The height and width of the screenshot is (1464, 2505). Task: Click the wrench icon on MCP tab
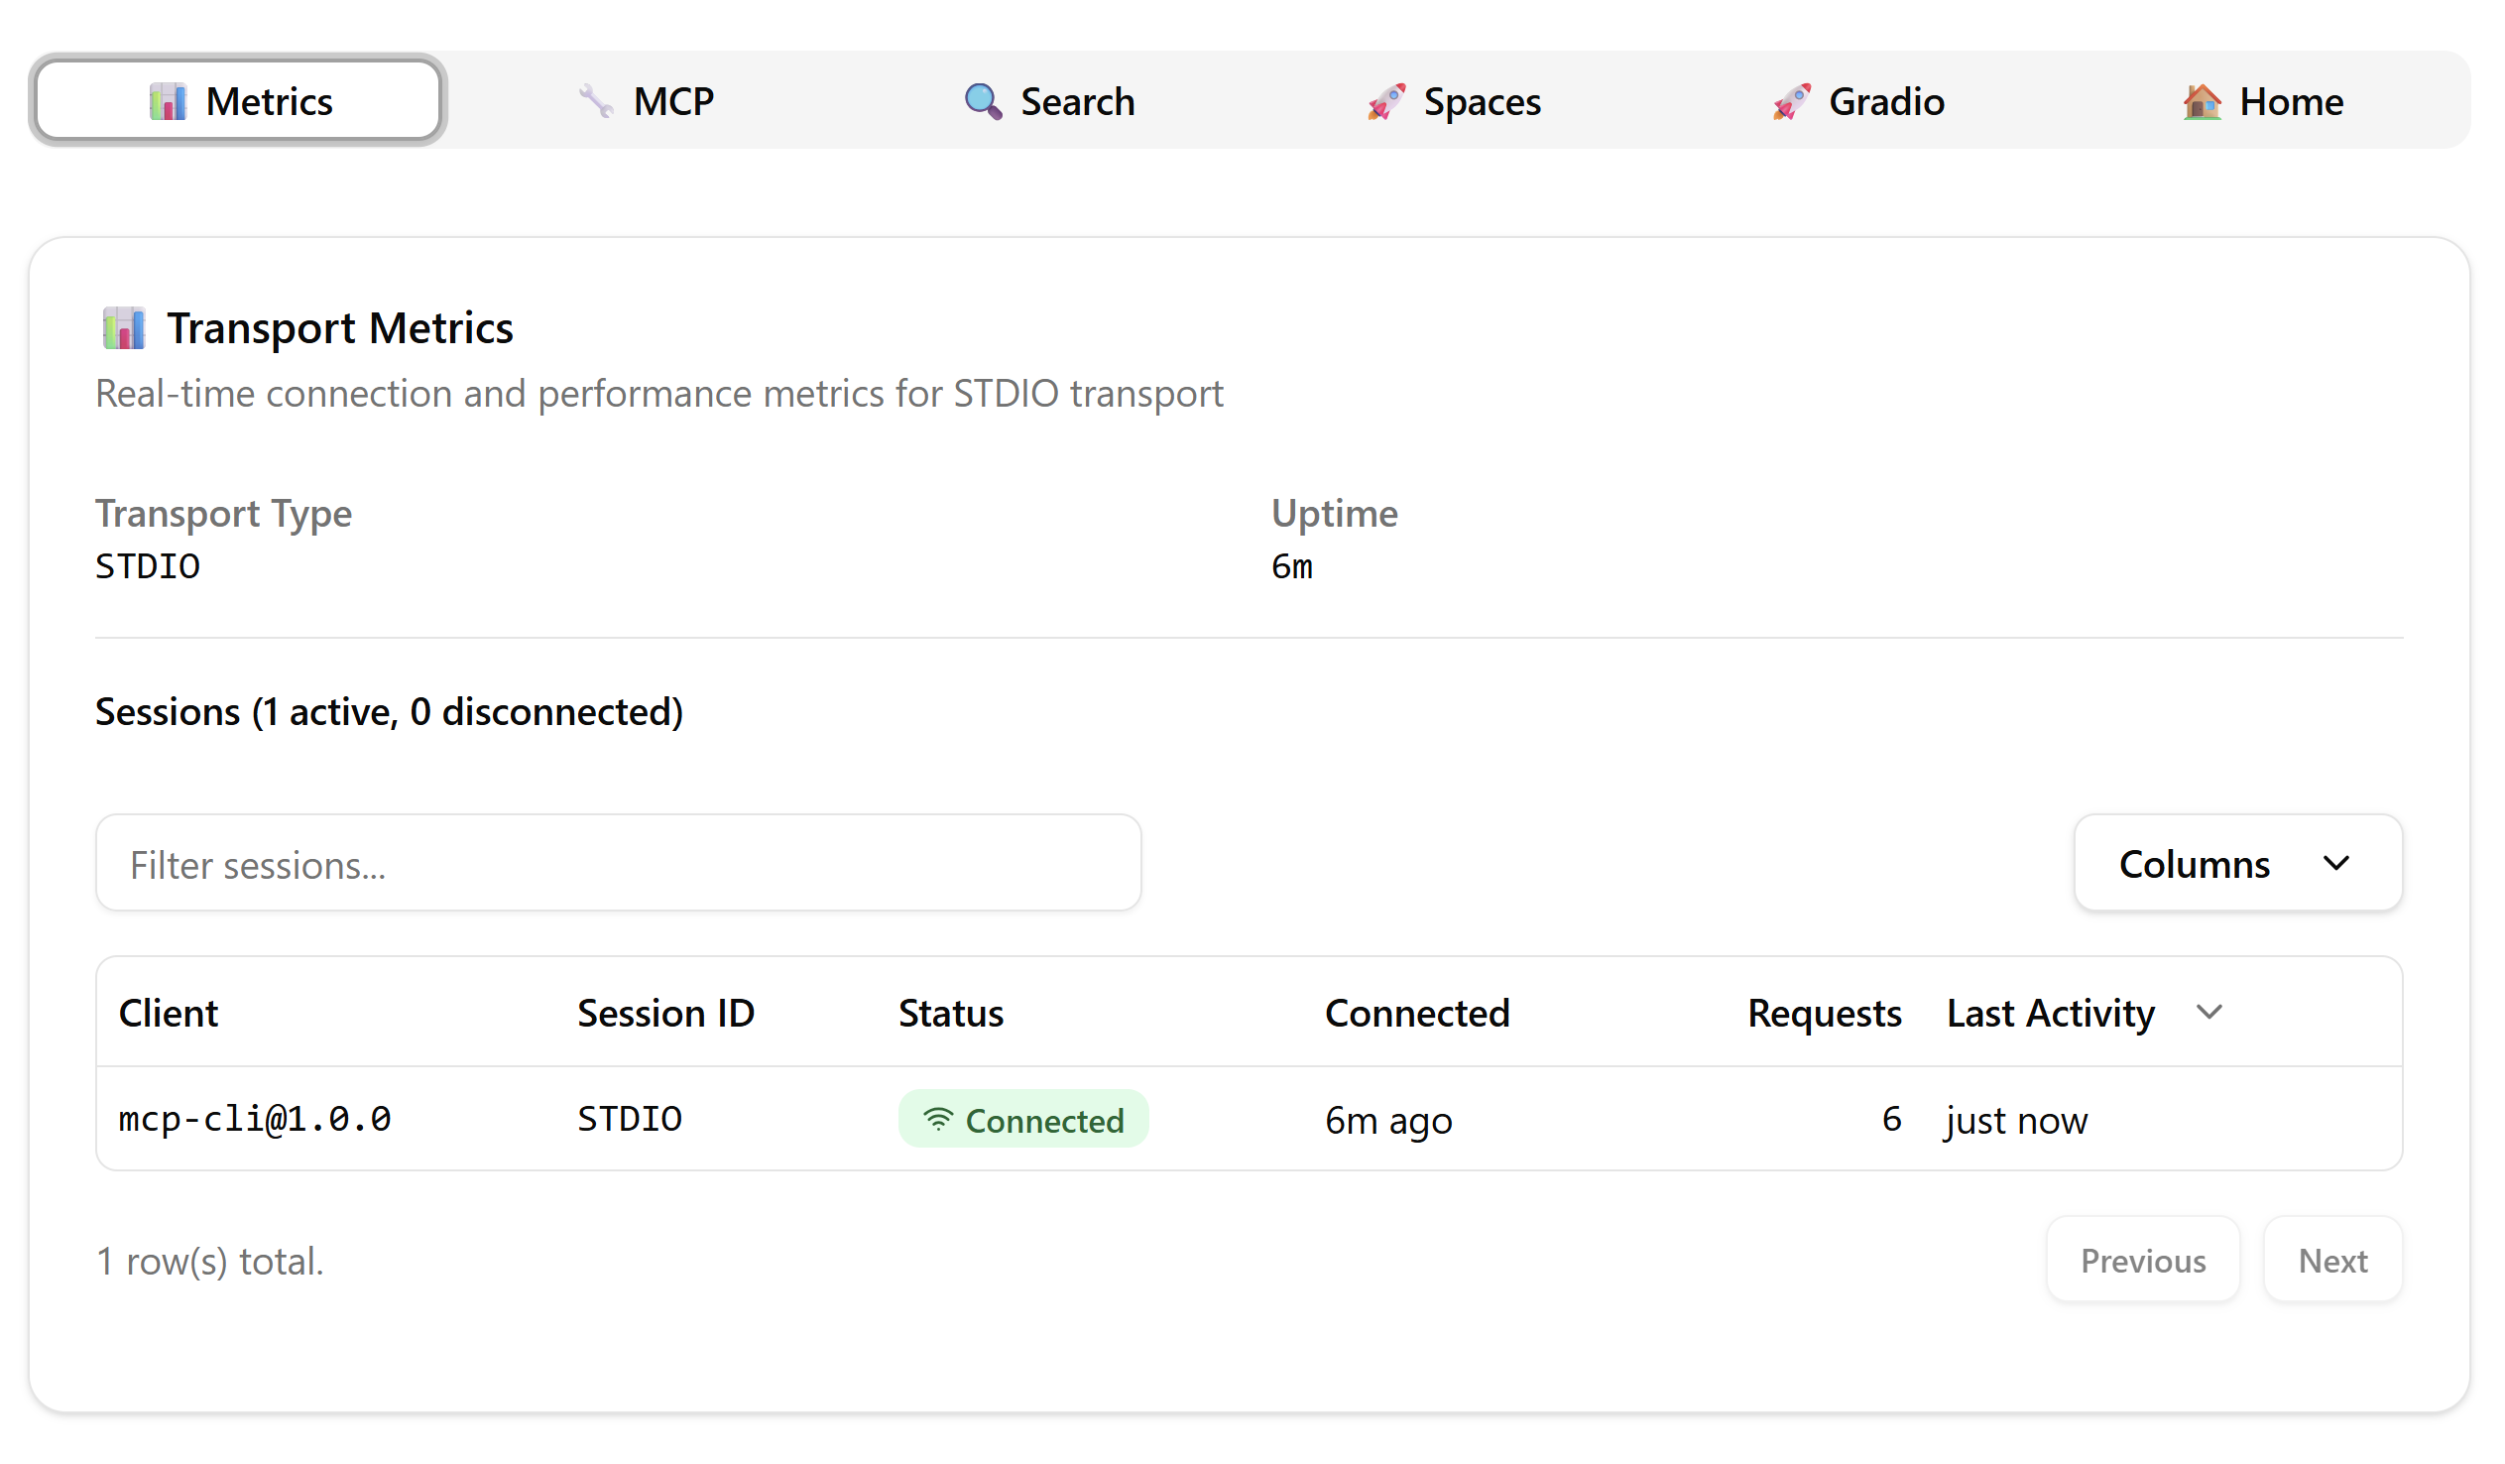pos(595,101)
